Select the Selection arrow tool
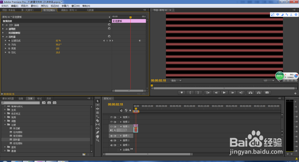The image size is (299, 162). tap(98, 101)
